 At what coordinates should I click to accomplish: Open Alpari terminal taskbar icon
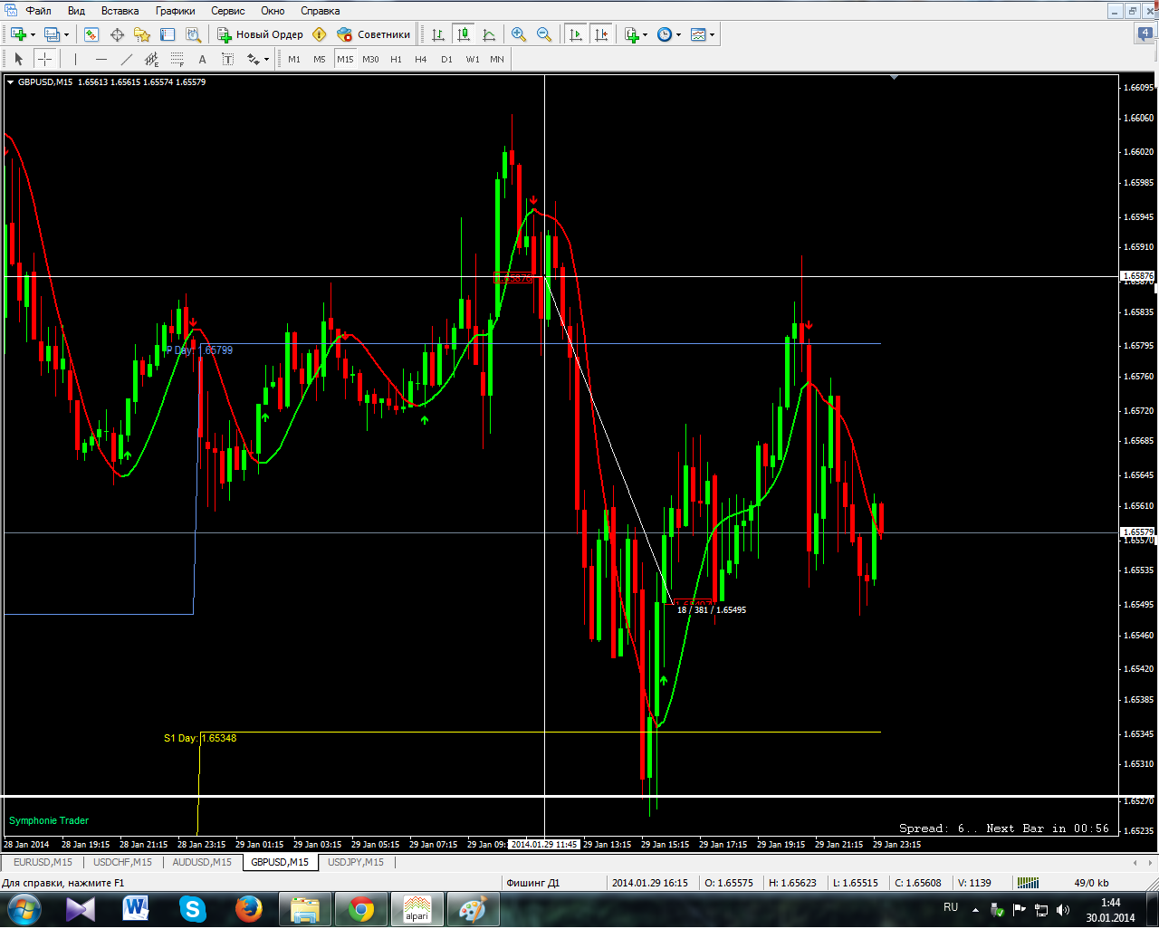coord(417,908)
